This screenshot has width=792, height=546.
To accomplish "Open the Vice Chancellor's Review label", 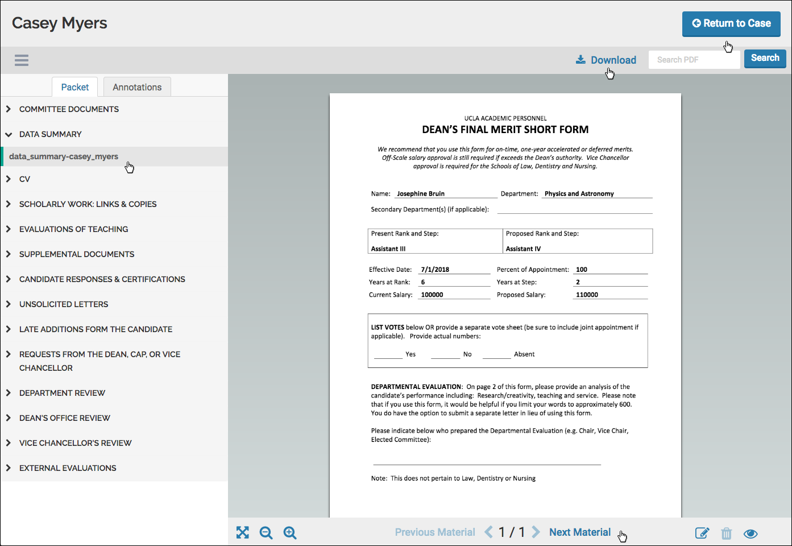I will (x=75, y=443).
